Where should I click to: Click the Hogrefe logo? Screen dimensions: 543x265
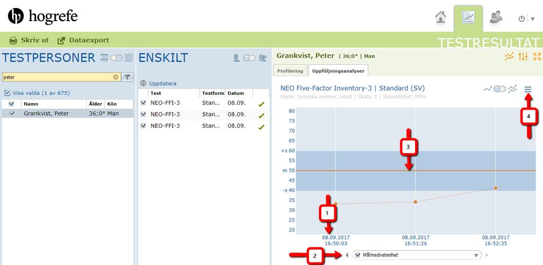[43, 16]
